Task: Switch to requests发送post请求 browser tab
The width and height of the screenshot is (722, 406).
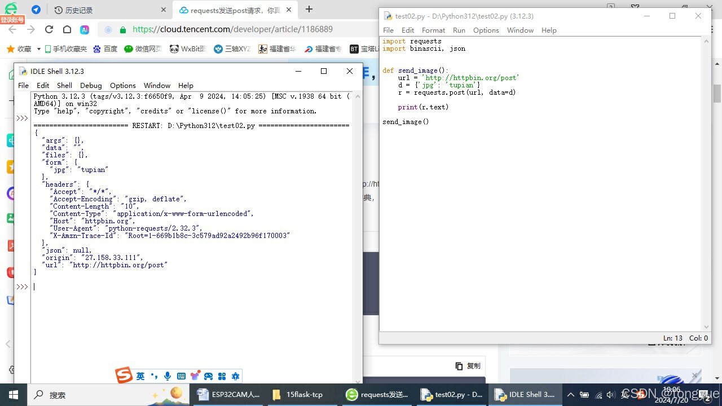Action: [x=236, y=10]
